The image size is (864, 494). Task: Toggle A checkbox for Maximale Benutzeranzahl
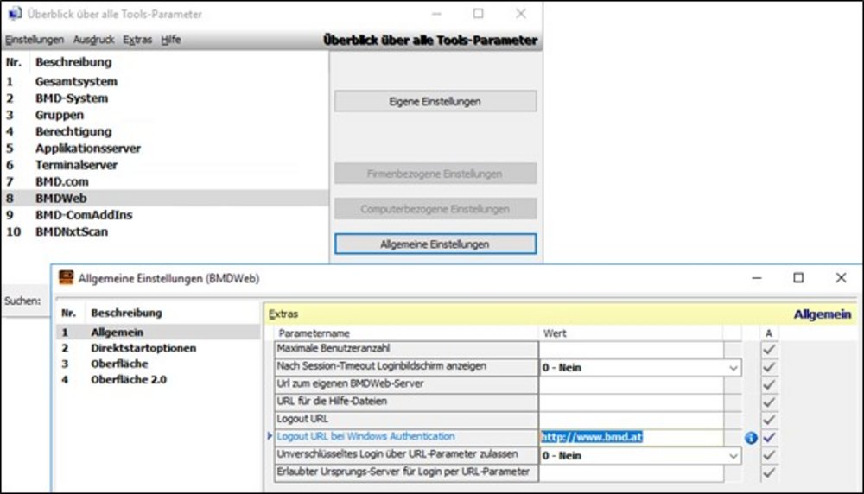click(769, 349)
